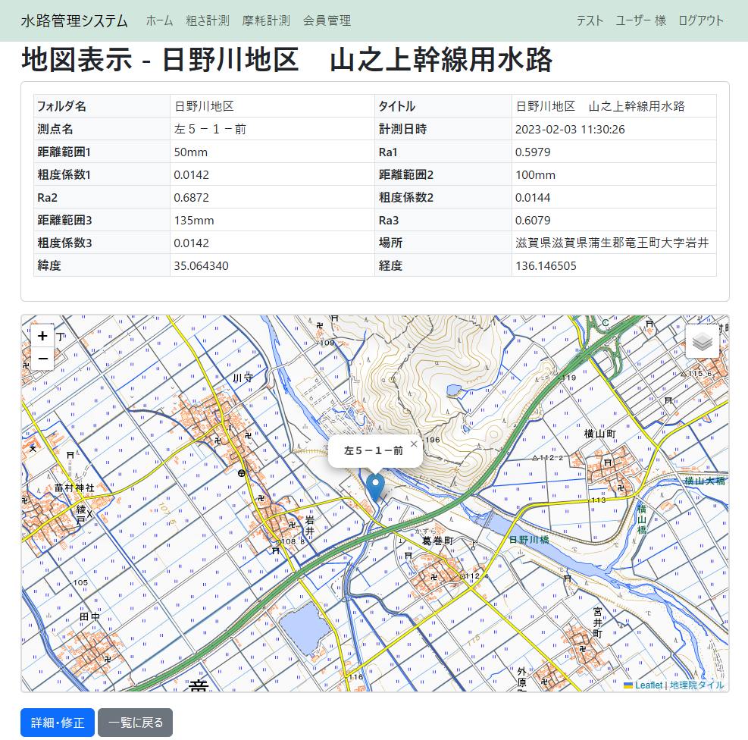Screen dimensions: 748x740
Task: Go to ホーム from the navigation bar
Action: click(x=159, y=21)
